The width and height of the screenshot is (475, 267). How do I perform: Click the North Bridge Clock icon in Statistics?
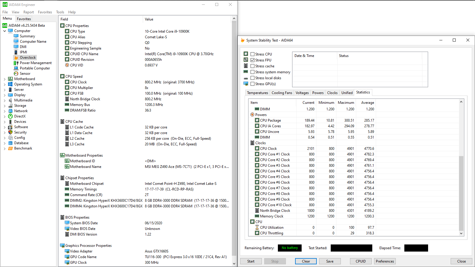[257, 211]
